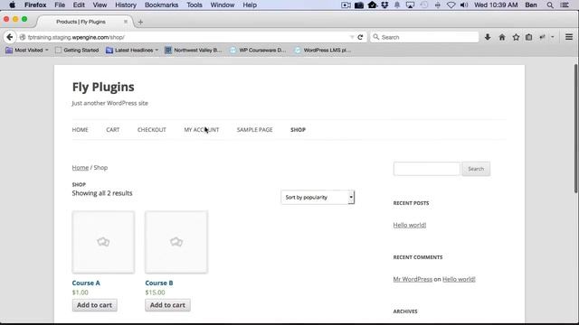Open toolbar addon dropdown arrow
579x325 pixels.
pos(553,37)
